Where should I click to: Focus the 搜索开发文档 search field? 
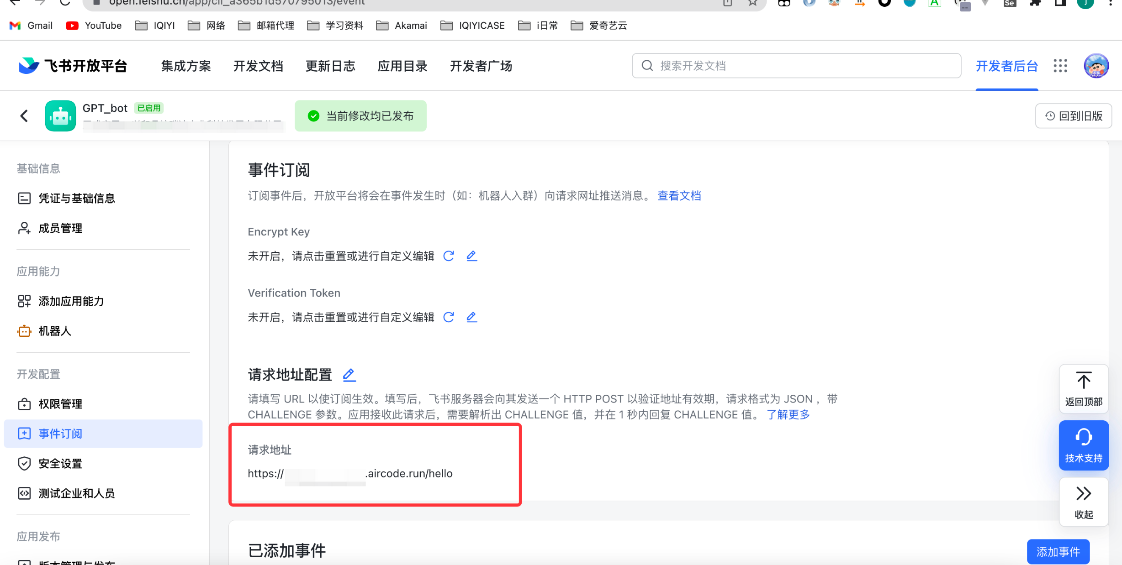click(x=796, y=66)
